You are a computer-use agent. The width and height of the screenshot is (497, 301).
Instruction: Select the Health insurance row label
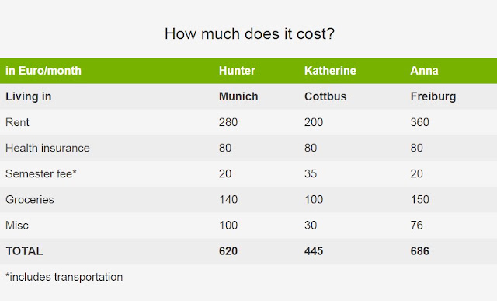[47, 148]
